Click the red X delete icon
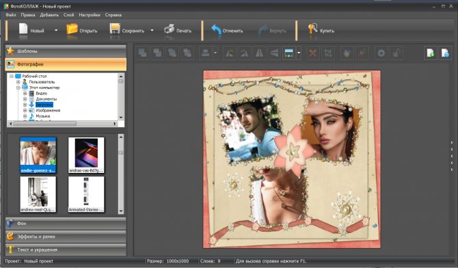 tap(313, 53)
